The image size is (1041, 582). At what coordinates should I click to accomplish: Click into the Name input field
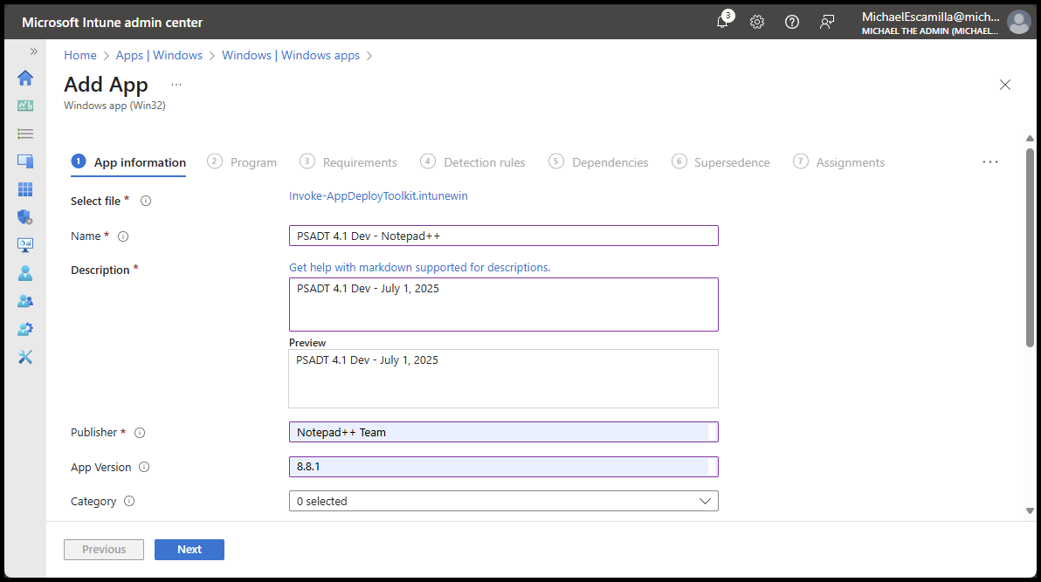[x=503, y=236]
